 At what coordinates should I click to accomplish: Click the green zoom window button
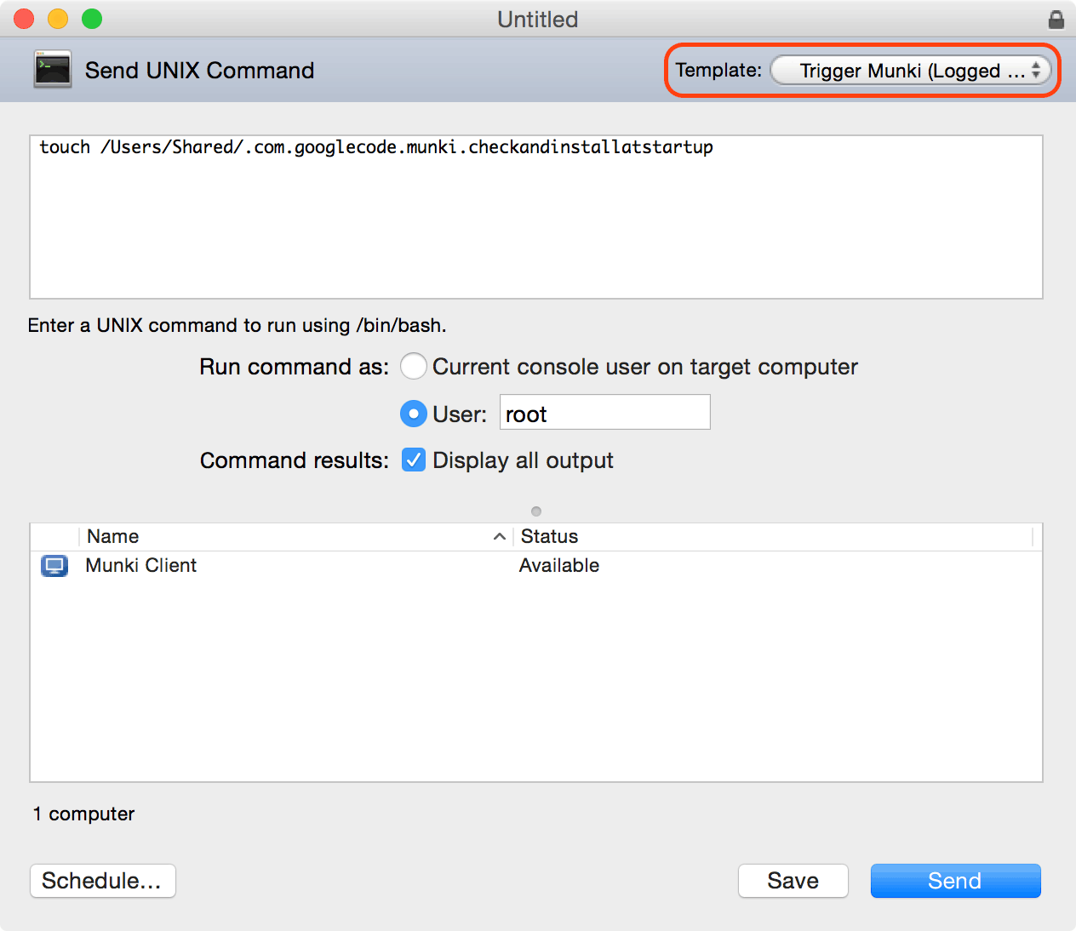point(92,19)
